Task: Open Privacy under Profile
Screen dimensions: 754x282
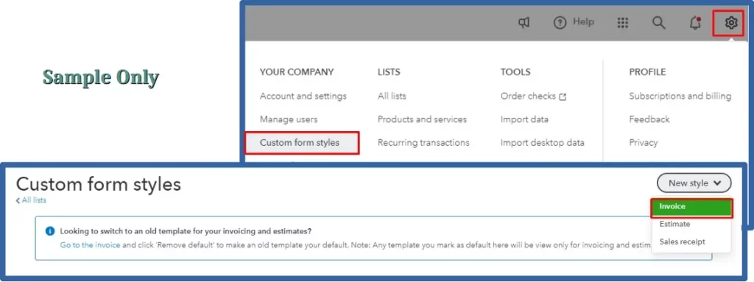Action: (x=643, y=143)
